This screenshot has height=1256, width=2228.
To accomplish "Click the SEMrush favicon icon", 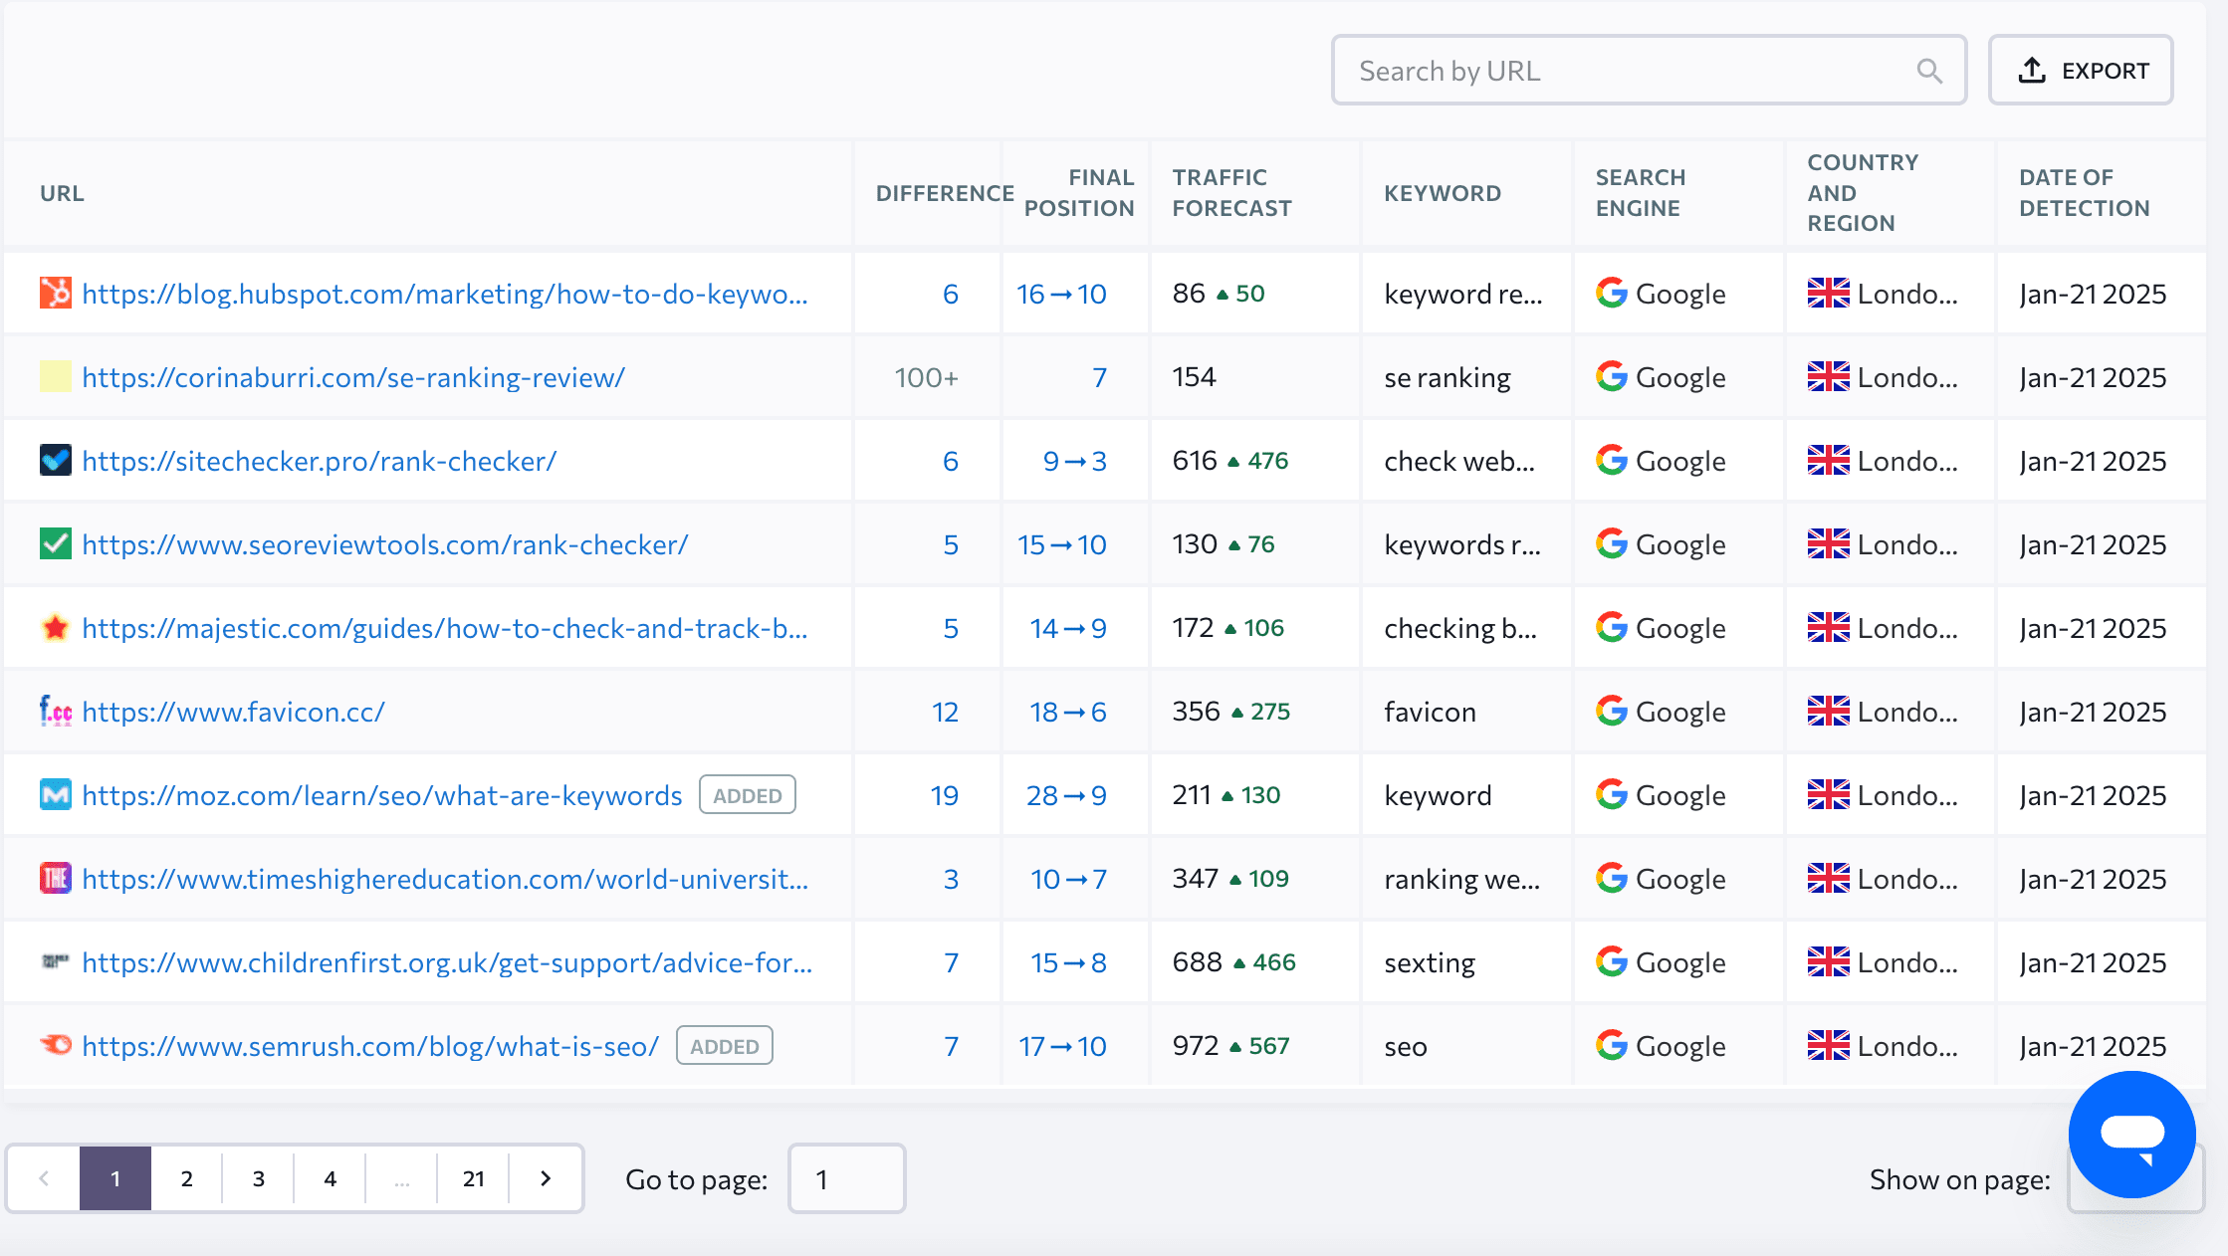I will point(55,1045).
